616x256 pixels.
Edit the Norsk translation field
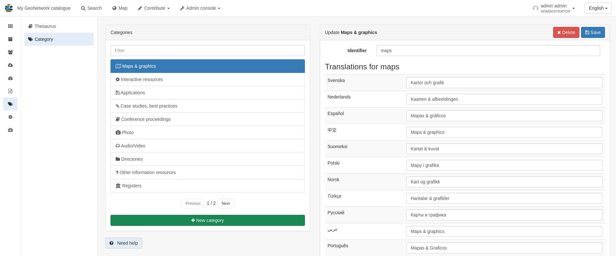(x=504, y=182)
